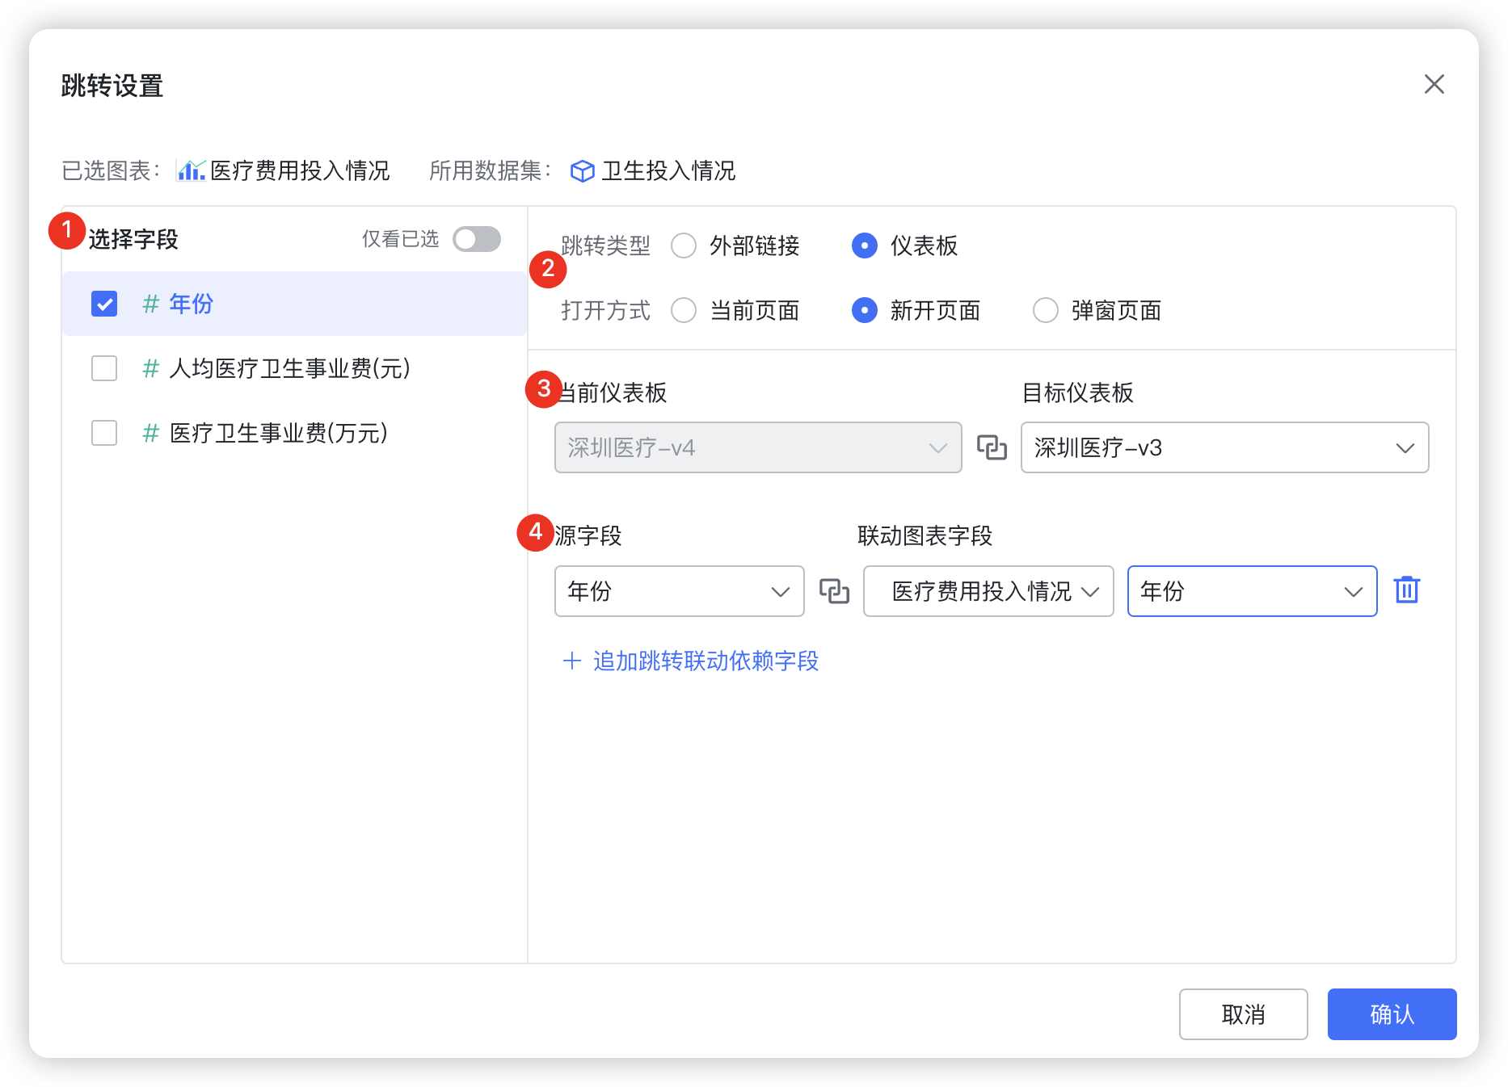Click the 弹窗页面 label text

click(1117, 310)
